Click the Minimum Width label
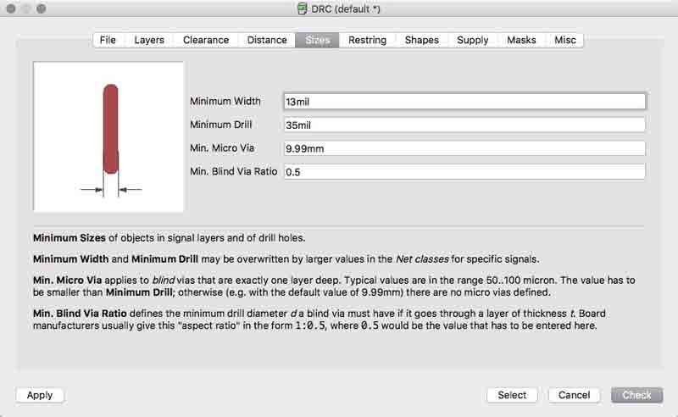The image size is (678, 417). click(x=225, y=101)
